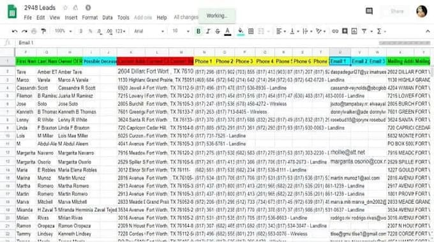Click the insert comment icon
Screen dimensions: 434x242
(x=345, y=31)
